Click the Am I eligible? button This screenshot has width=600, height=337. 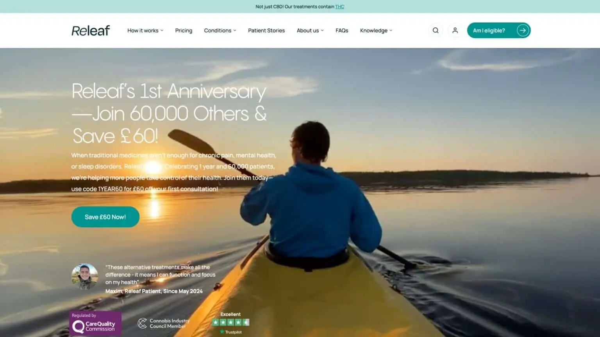coord(499,30)
